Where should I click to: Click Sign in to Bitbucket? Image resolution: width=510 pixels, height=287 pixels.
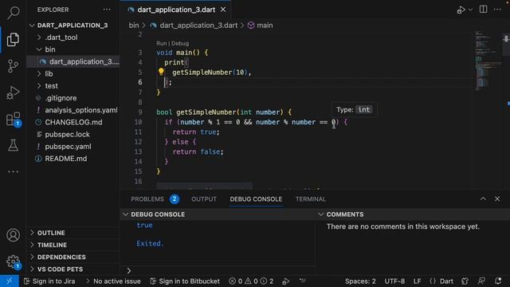pos(185,281)
